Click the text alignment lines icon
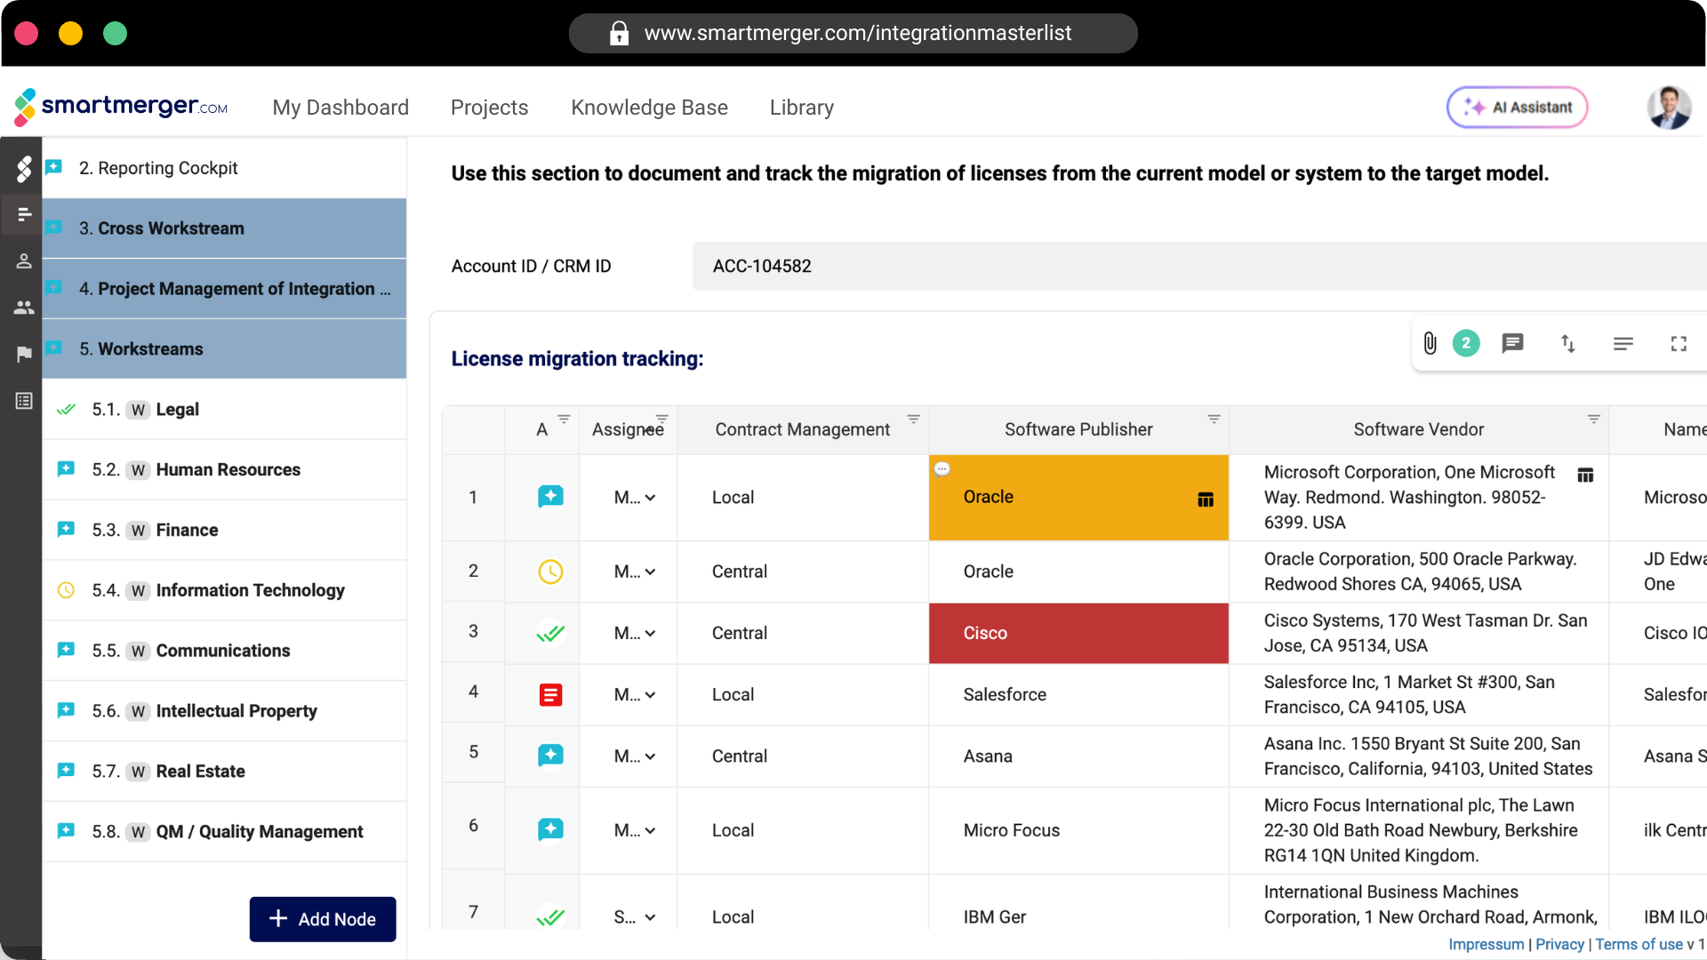The image size is (1707, 960). [x=1623, y=343]
